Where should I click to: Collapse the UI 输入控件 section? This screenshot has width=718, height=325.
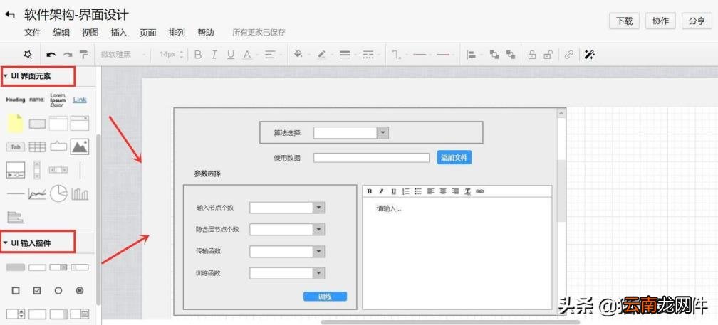pyautogui.click(x=5, y=243)
